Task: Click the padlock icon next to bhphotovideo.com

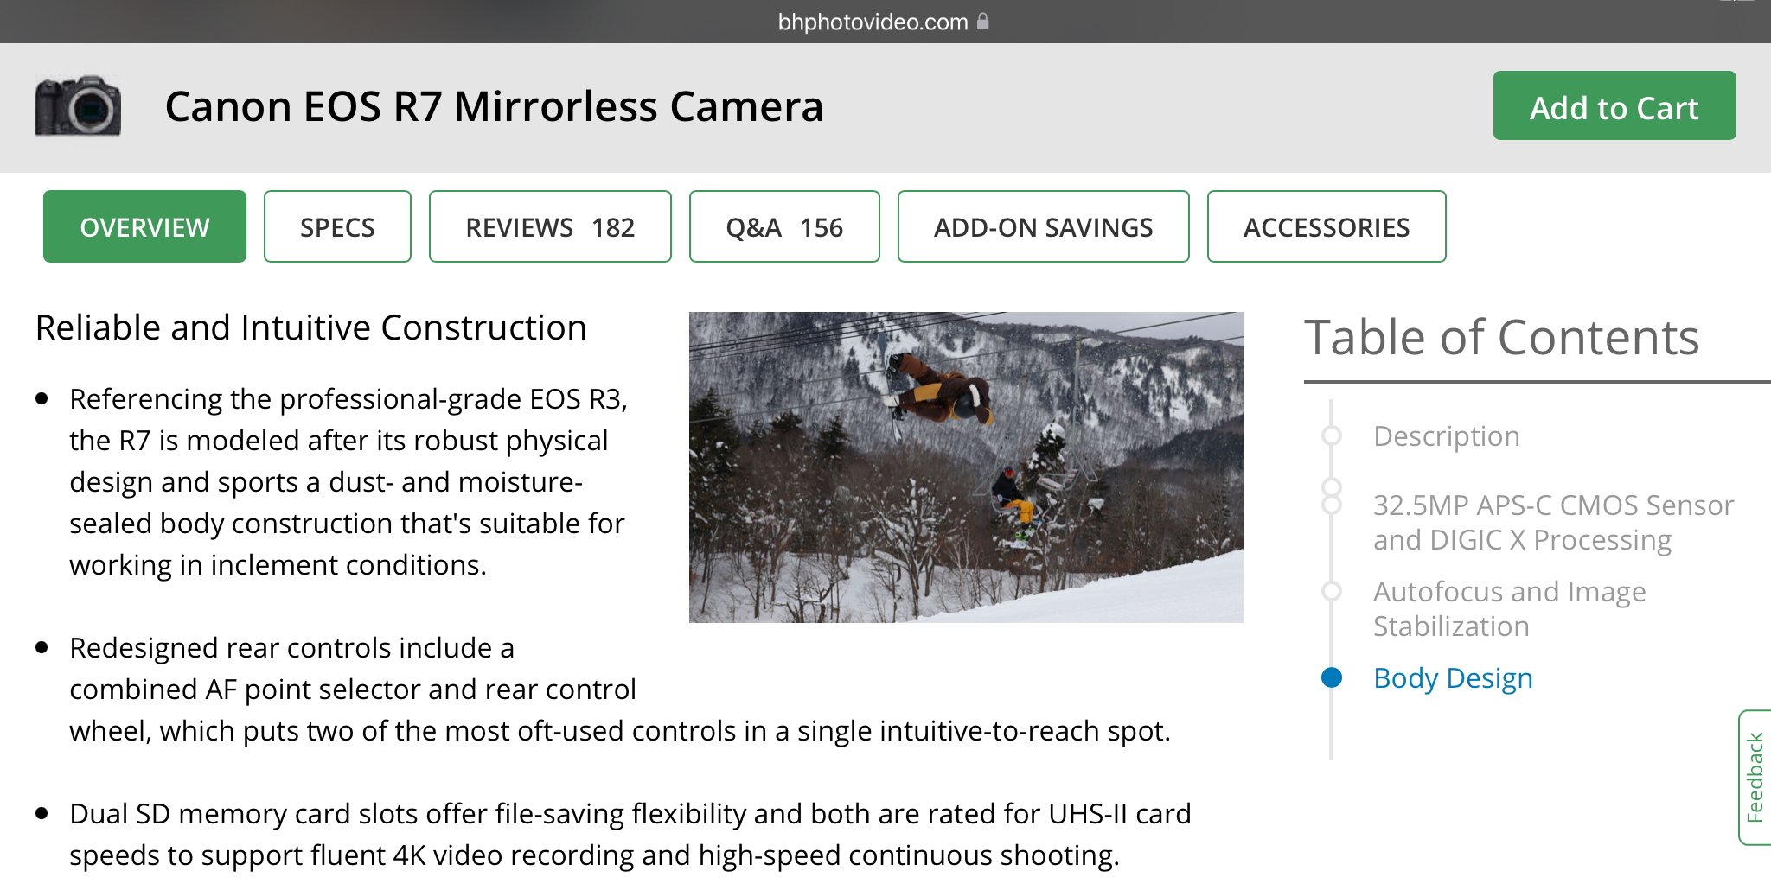Action: click(982, 22)
